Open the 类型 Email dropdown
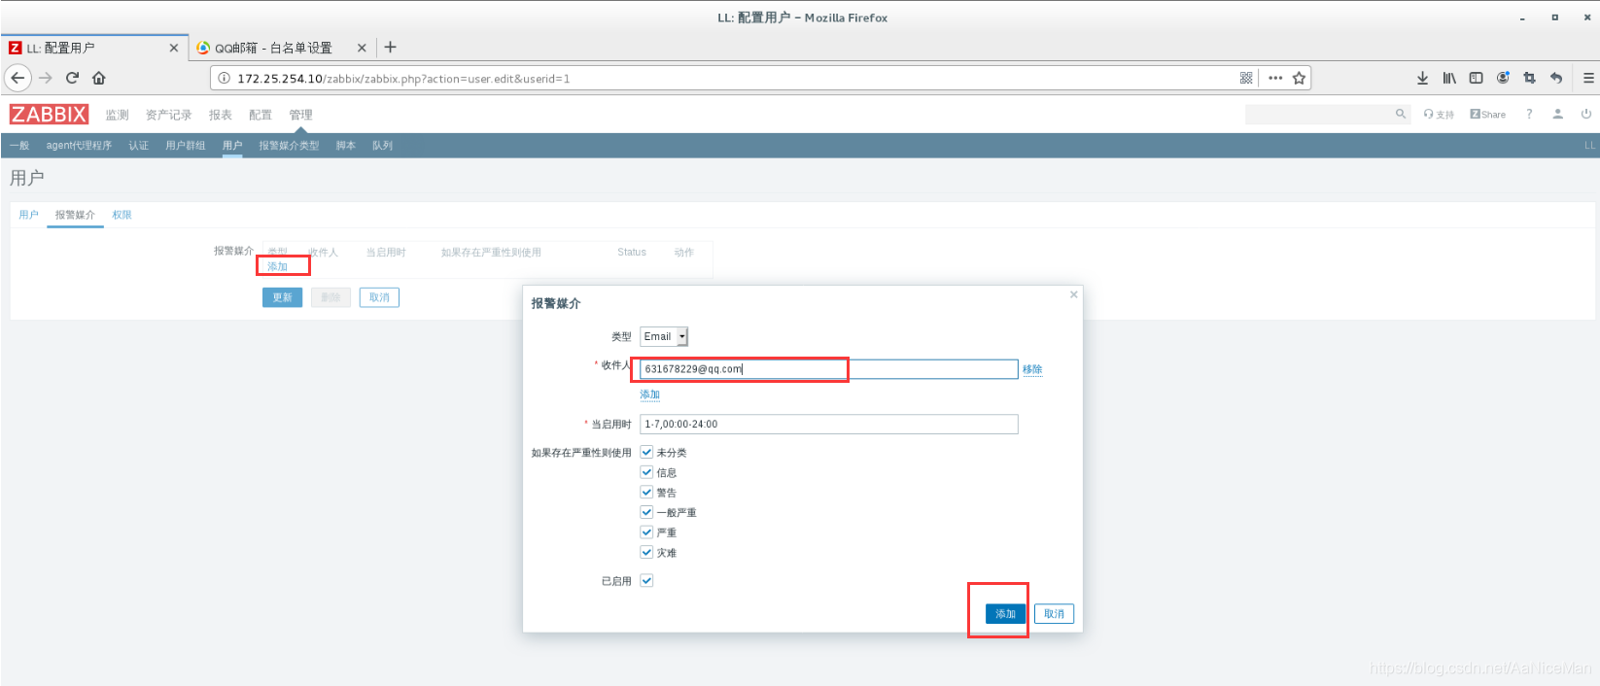This screenshot has width=1600, height=686. (664, 336)
